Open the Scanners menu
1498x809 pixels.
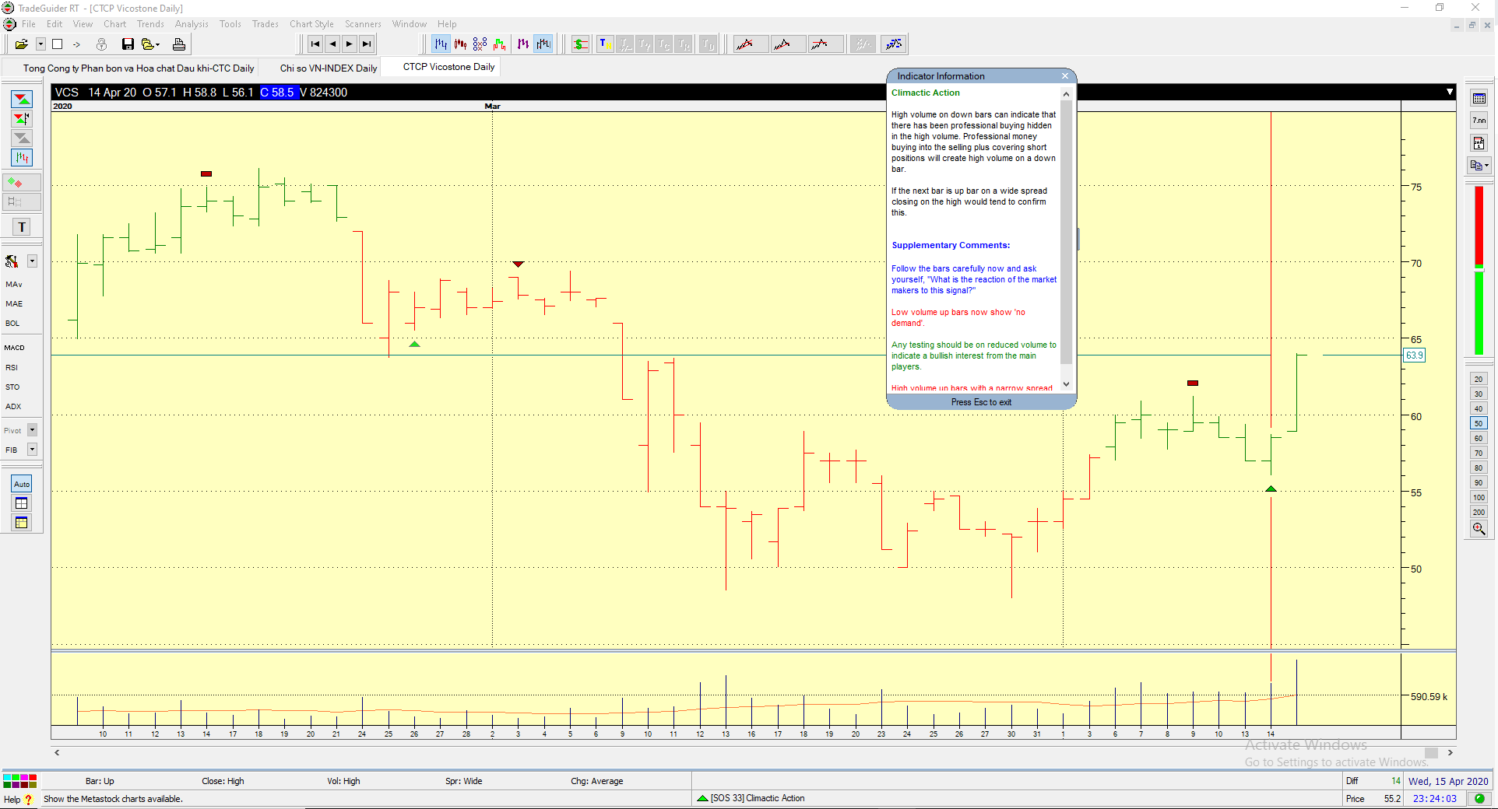click(x=363, y=24)
